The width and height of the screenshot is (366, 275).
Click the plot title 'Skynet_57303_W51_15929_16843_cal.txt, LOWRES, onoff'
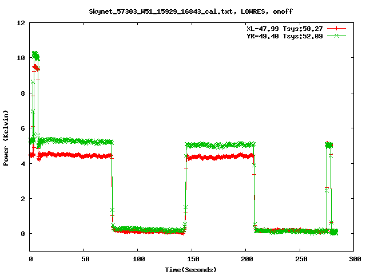click(190, 11)
